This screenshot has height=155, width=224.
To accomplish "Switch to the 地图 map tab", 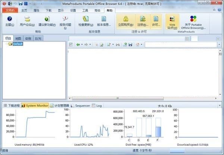I will (18, 39).
